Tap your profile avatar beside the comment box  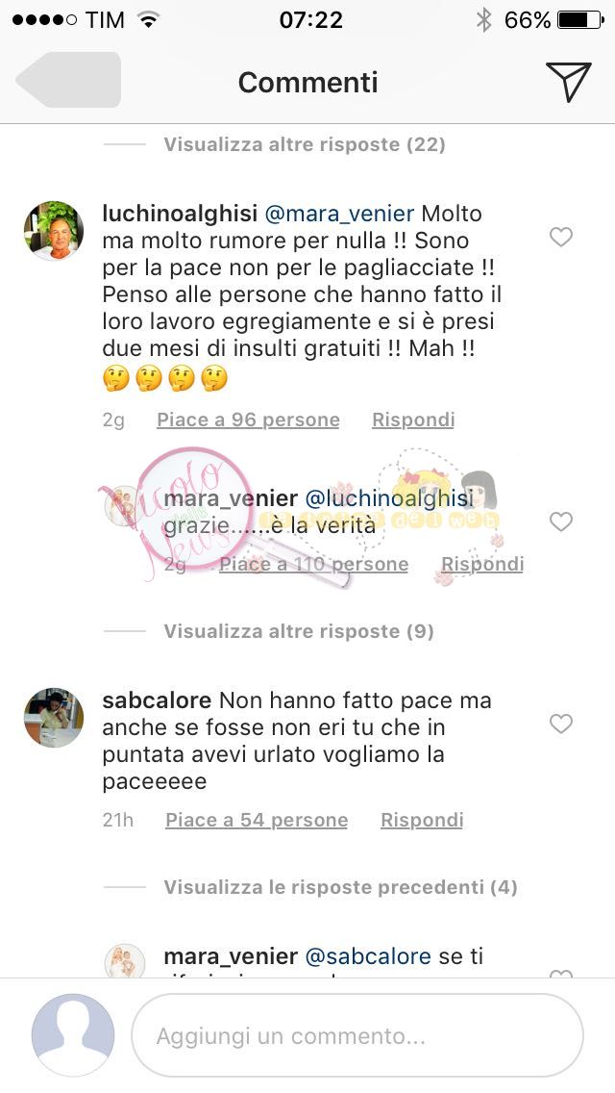coord(72,1035)
